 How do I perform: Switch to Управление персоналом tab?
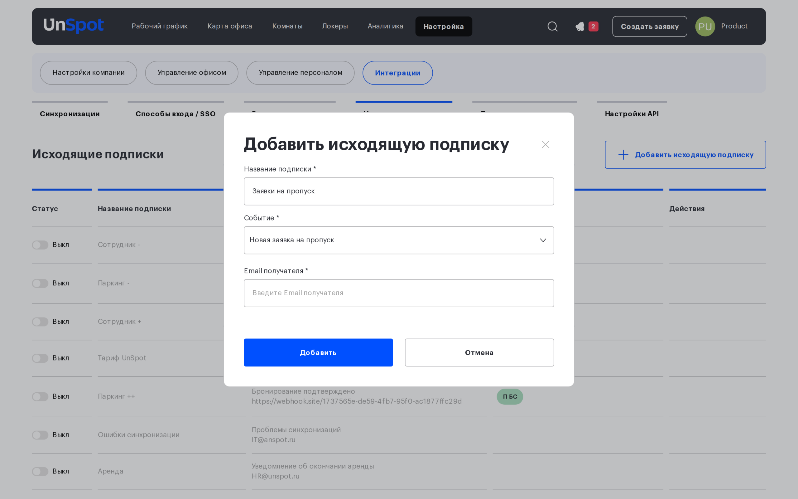click(300, 73)
